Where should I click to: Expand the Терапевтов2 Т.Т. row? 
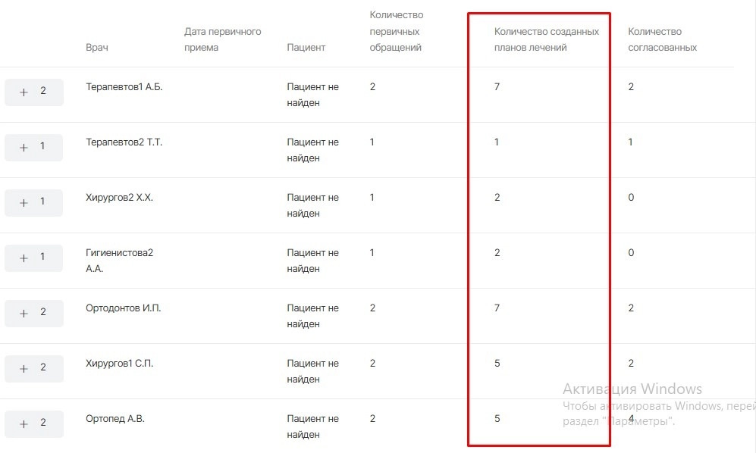(33, 147)
